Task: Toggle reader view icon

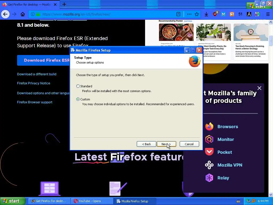Action: click(178, 14)
